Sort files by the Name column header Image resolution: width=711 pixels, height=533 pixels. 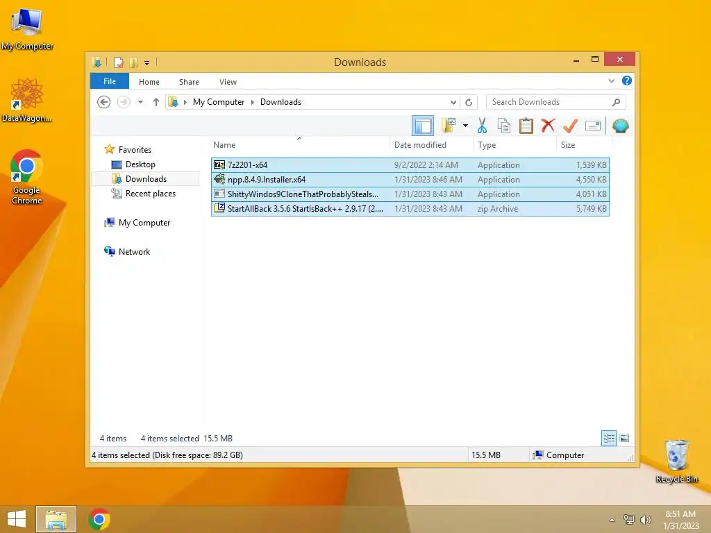[299, 145]
